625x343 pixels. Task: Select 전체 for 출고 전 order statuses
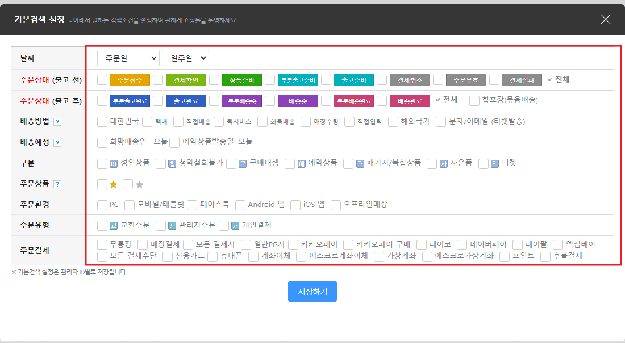558,79
